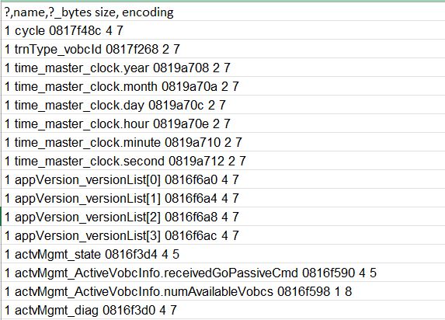Click the appVersion_versionList[0] cell
445x320 pixels.
click(223, 179)
